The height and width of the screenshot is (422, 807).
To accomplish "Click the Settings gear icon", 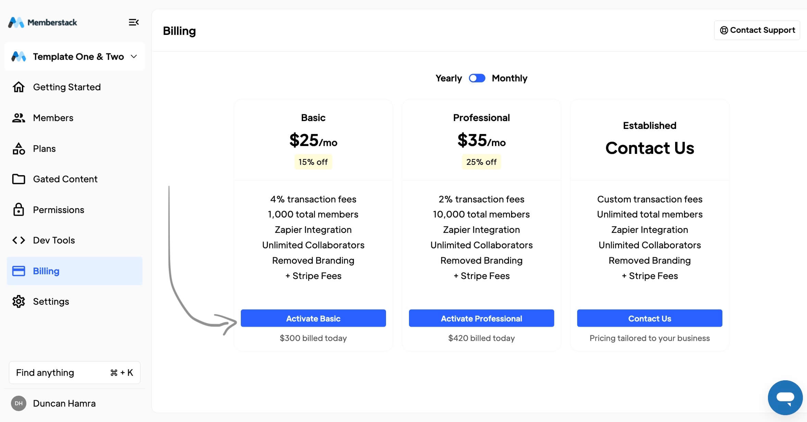I will [18, 302].
